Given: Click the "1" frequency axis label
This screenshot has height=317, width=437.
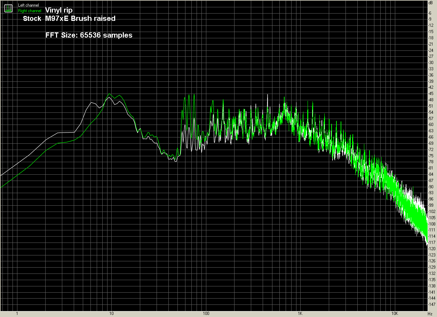Looking at the screenshot, I should [17, 314].
